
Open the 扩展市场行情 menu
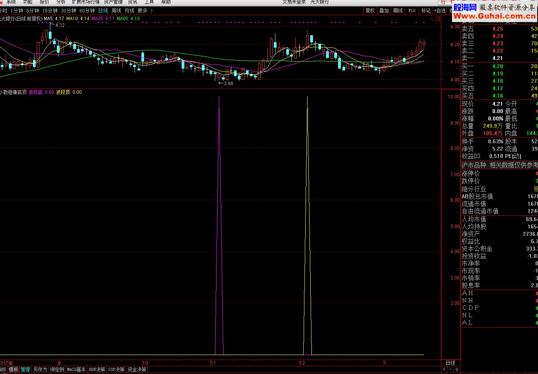click(86, 2)
